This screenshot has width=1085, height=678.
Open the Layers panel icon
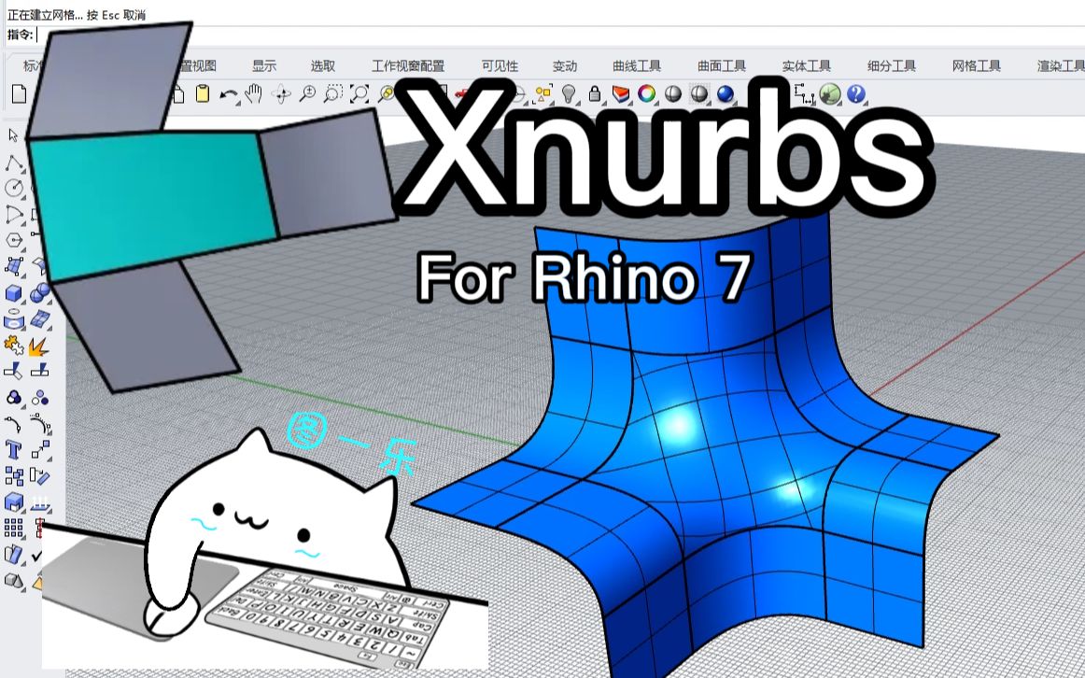tap(621, 93)
